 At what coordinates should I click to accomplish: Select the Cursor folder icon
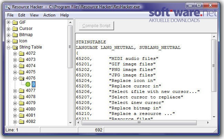pyautogui.click(x=15, y=29)
